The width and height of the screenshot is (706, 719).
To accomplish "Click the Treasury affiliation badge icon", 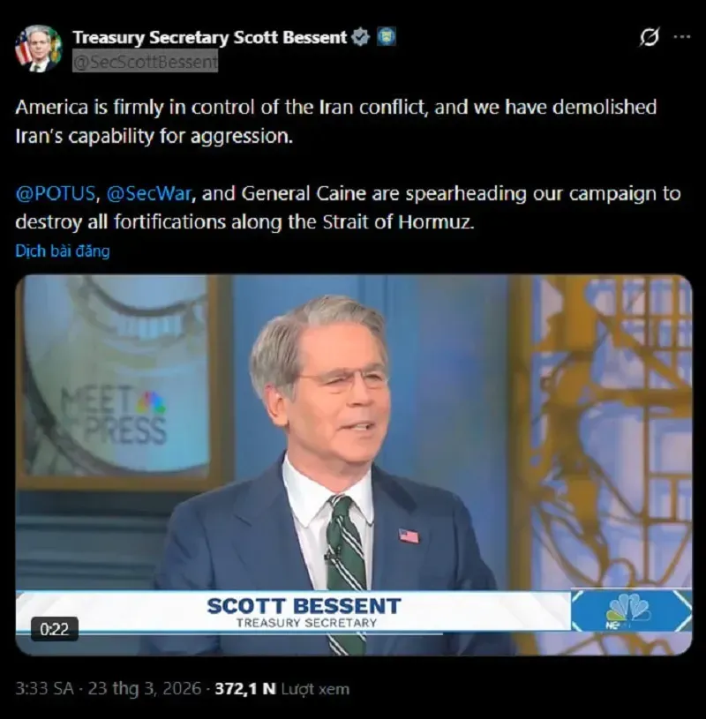I will click(386, 37).
